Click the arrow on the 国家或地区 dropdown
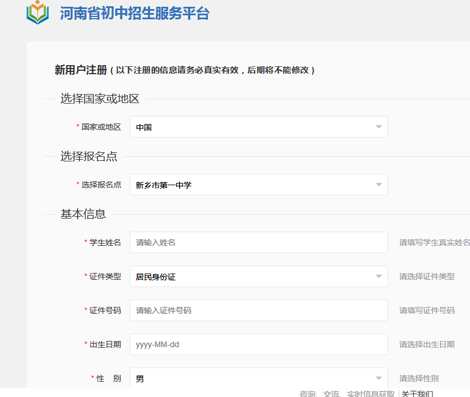This screenshot has height=397, width=470. (379, 127)
